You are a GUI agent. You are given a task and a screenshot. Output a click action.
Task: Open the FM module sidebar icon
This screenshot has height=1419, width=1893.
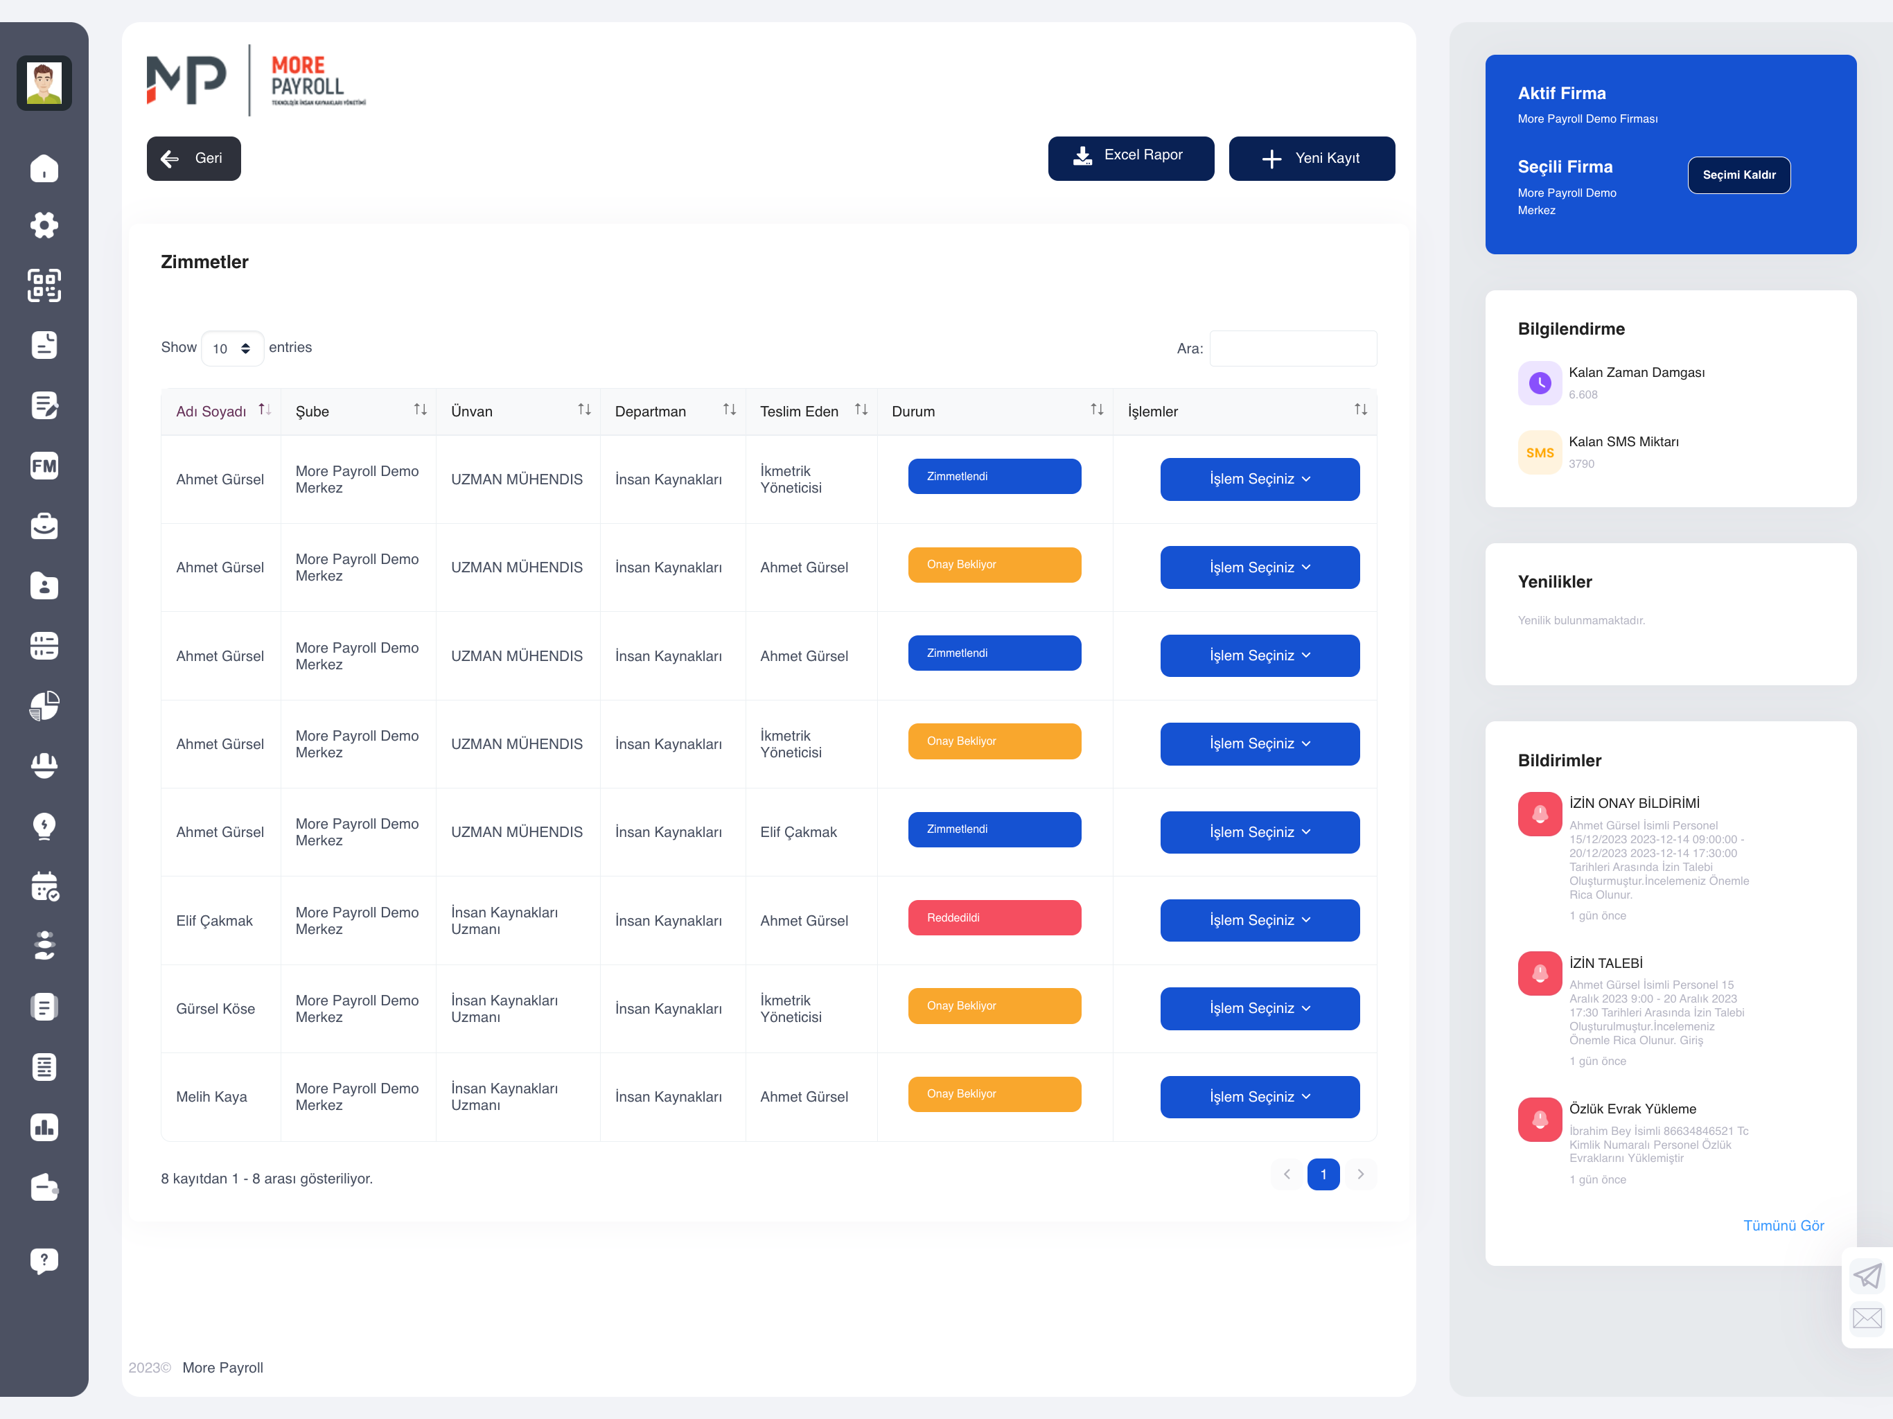(x=44, y=466)
